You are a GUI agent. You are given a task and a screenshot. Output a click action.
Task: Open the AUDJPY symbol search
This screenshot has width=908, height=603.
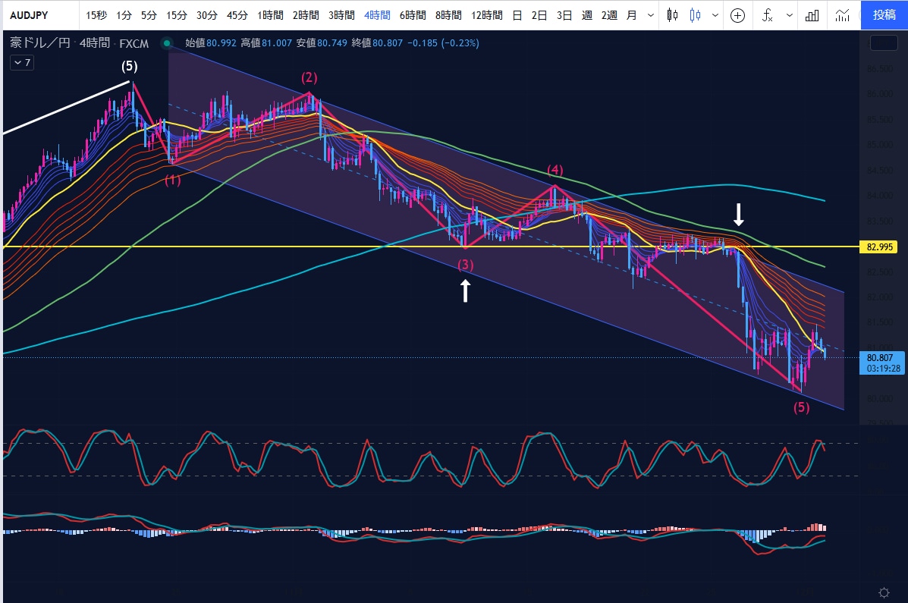pyautogui.click(x=29, y=15)
